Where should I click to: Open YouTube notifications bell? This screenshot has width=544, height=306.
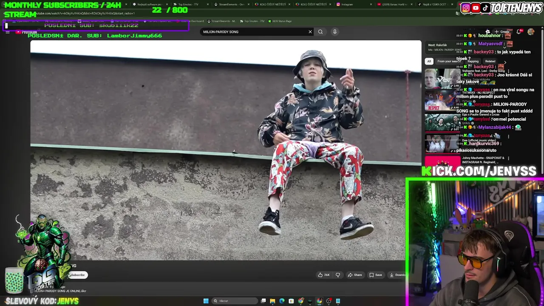519,32
